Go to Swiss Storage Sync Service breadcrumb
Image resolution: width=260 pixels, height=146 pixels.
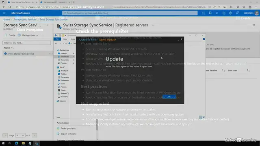tap(54, 19)
